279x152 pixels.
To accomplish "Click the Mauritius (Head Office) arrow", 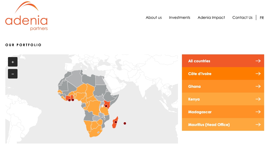I will pos(258,125).
